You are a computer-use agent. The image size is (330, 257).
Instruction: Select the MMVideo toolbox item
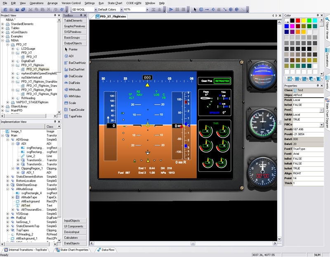point(74,96)
